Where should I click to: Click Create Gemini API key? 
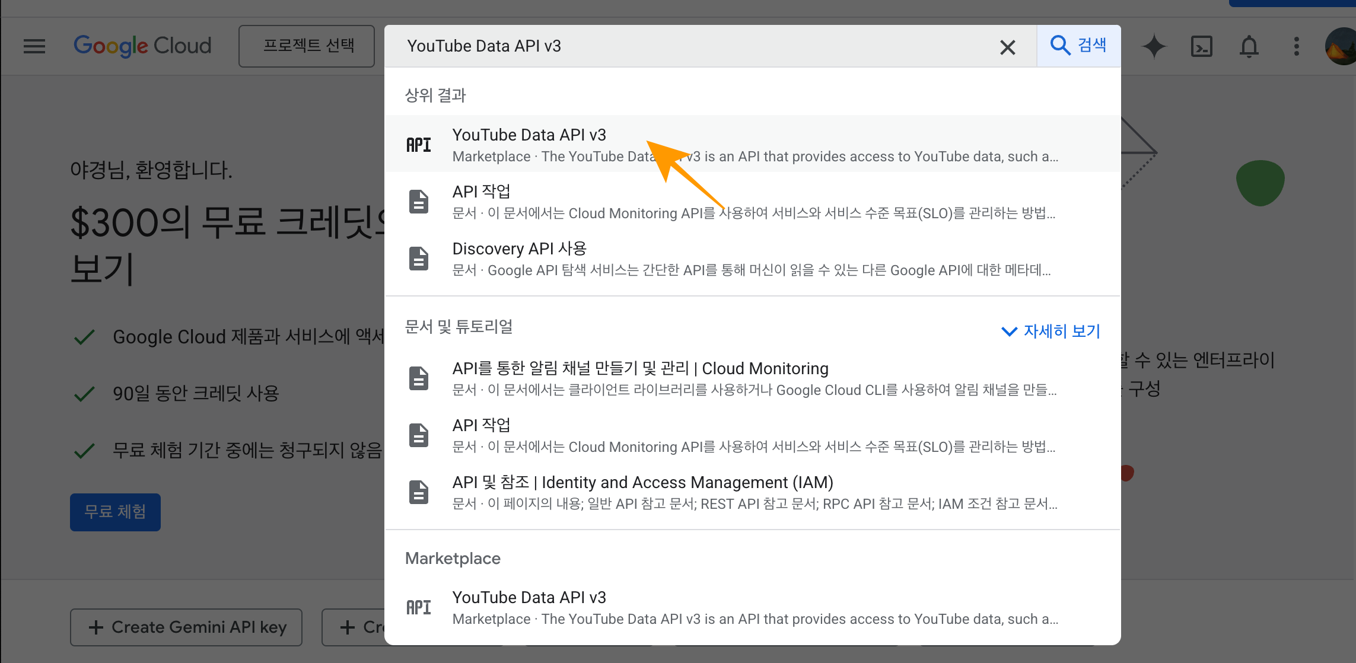tap(186, 627)
